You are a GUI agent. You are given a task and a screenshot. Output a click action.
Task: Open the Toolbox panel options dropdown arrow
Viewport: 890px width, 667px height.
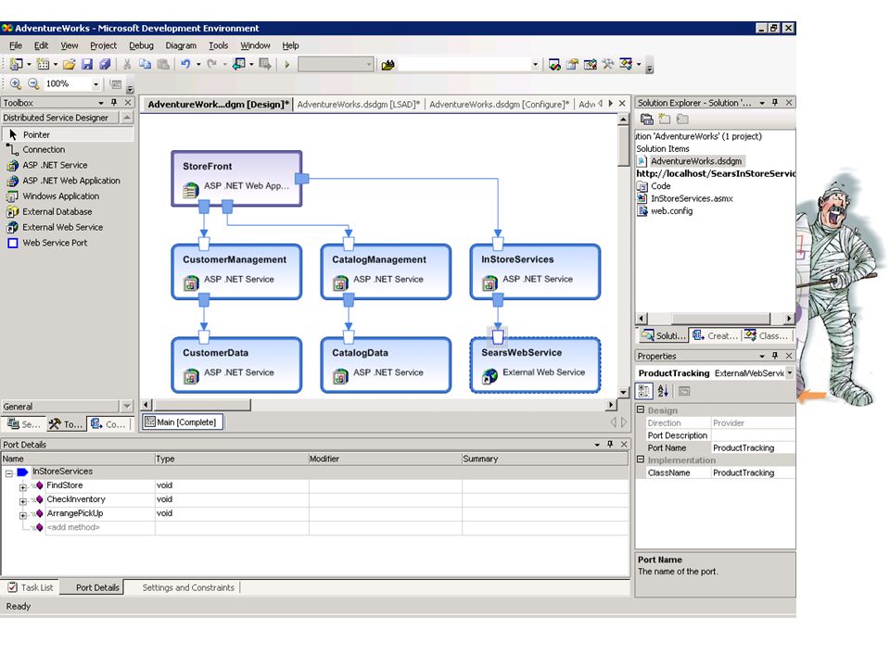click(101, 103)
